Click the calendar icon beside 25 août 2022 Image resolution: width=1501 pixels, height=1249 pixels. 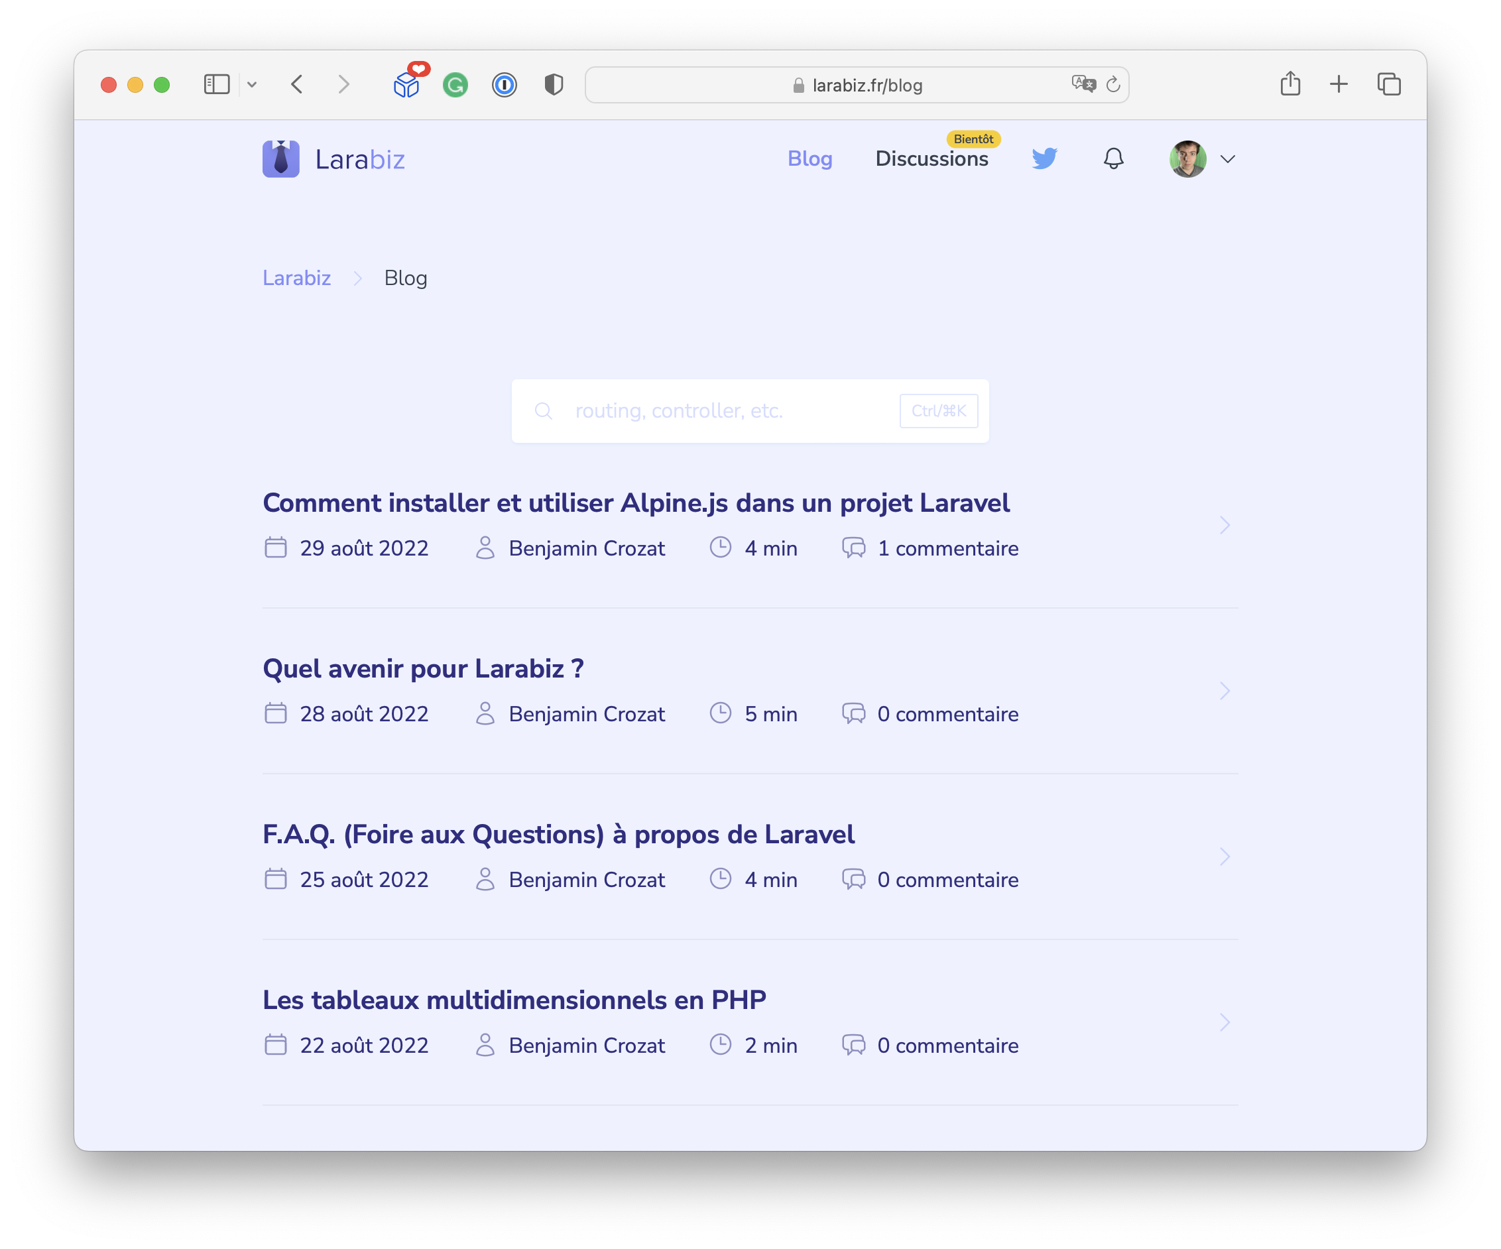275,879
